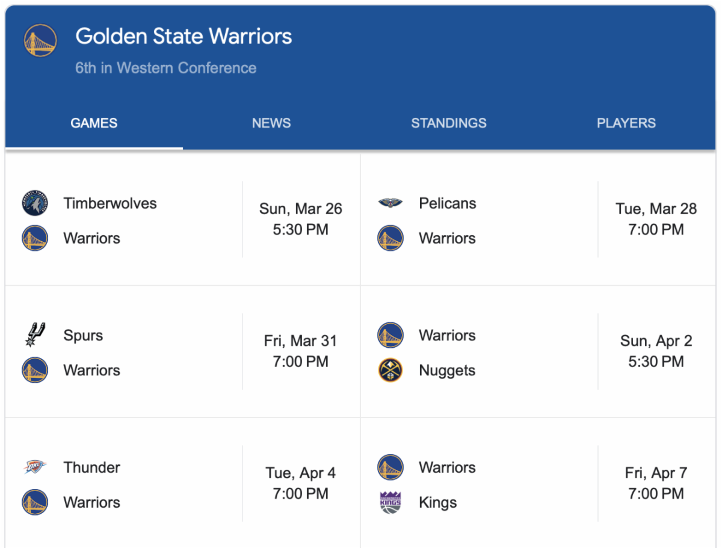Open the Golden State Warriors title
The height and width of the screenshot is (548, 722).
point(184,36)
